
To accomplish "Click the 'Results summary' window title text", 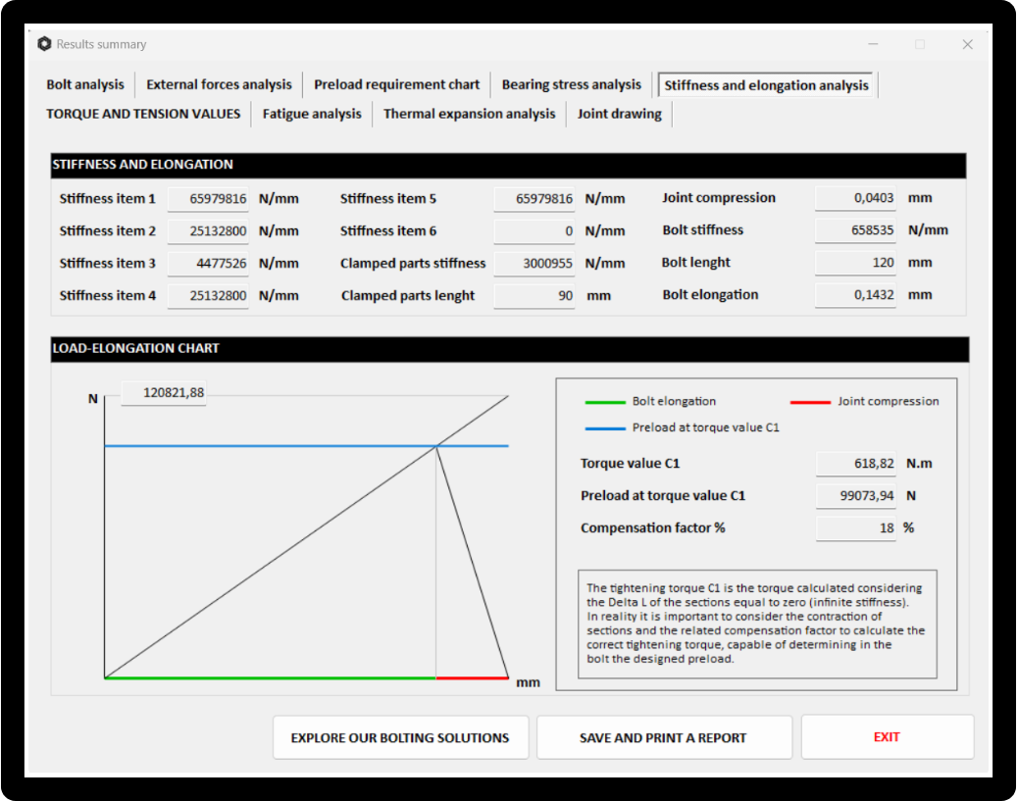I will point(101,44).
